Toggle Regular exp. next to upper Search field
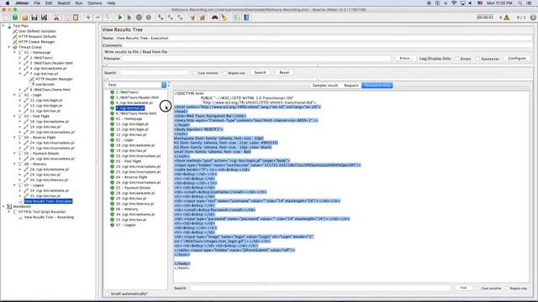 (x=225, y=73)
